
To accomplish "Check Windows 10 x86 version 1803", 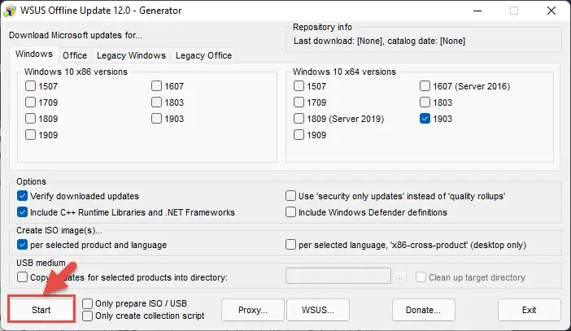I will click(156, 102).
